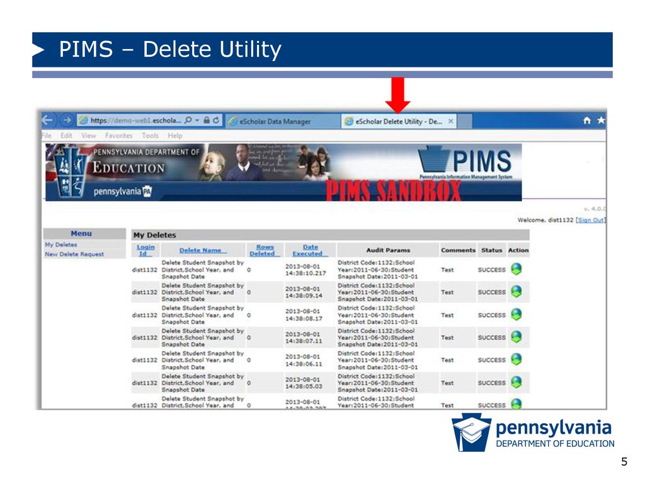Click date cell 2013-08-01 14:38:05.03

coord(304,383)
